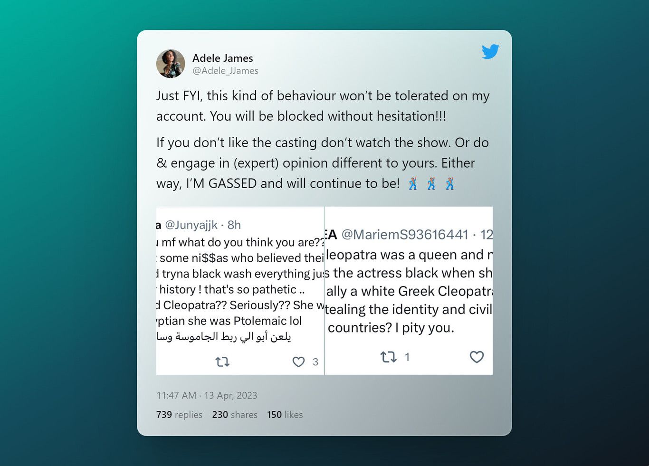Click the retweet count 1 in the right screenshot

coord(407,357)
